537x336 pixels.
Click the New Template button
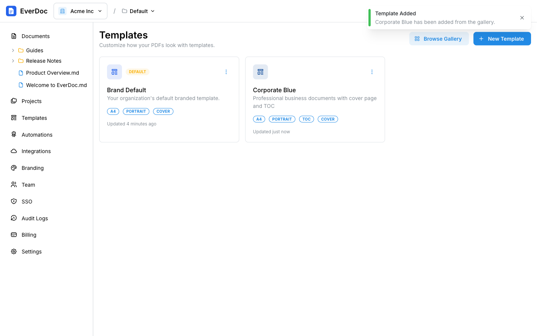point(502,39)
